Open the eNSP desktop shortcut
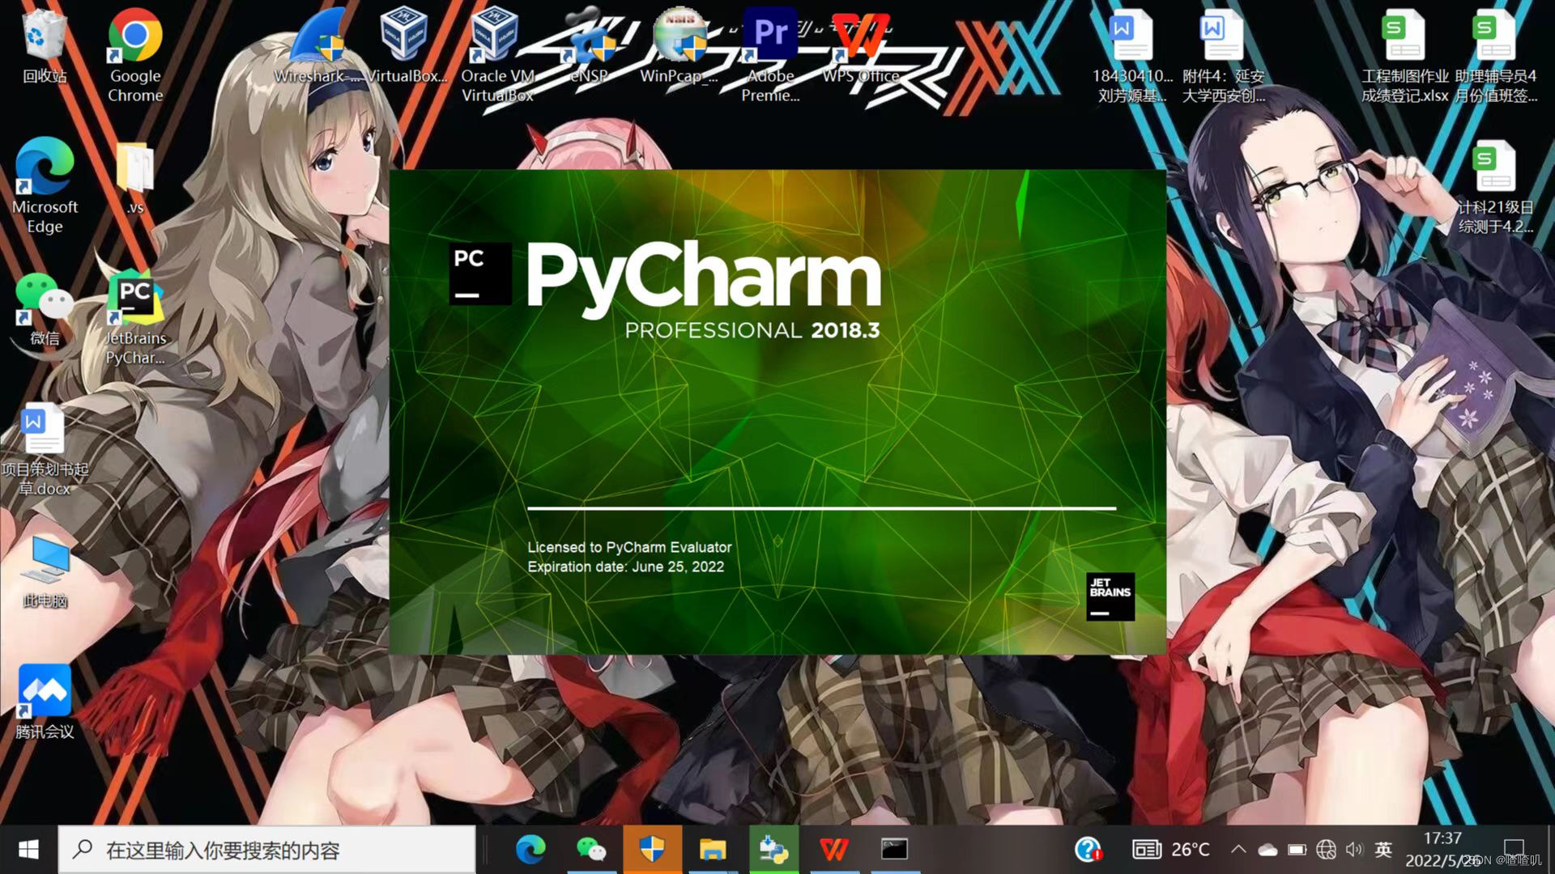This screenshot has width=1555, height=874. (589, 40)
